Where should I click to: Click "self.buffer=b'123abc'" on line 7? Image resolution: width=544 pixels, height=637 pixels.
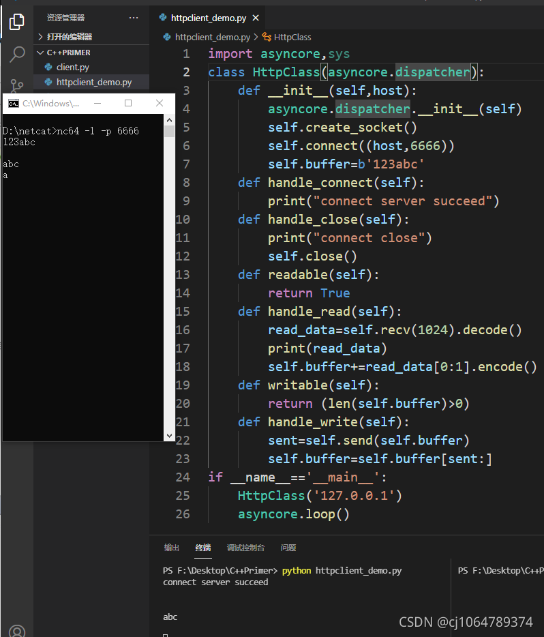click(346, 164)
